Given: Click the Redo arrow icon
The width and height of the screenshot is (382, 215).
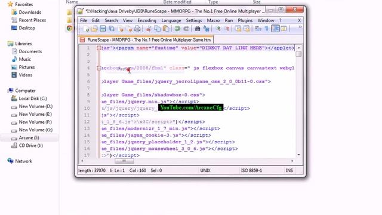Looking at the screenshot, I should [x=186, y=29].
